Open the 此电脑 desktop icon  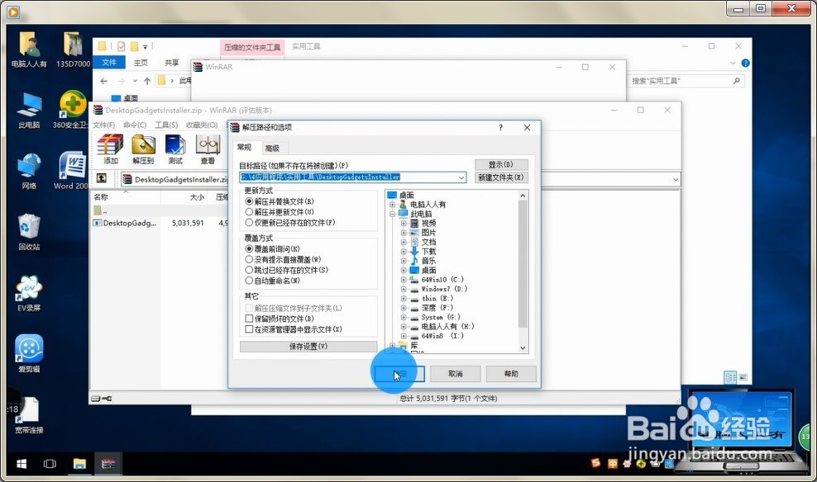(x=29, y=111)
